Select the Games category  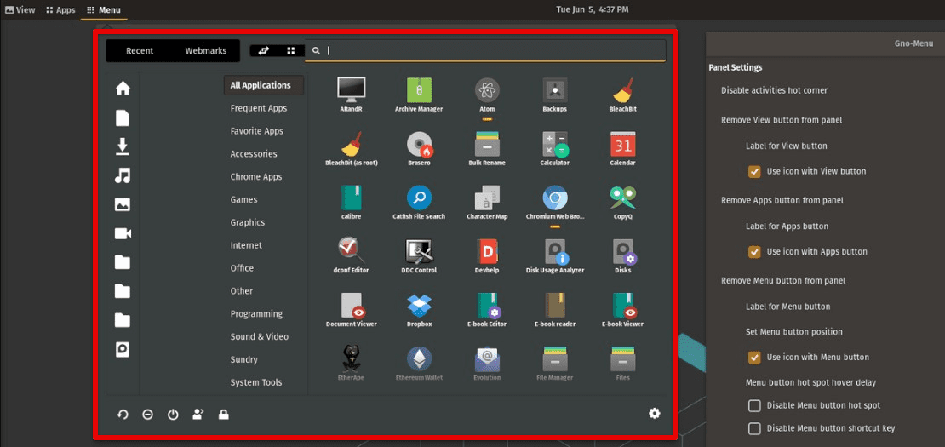pos(243,200)
